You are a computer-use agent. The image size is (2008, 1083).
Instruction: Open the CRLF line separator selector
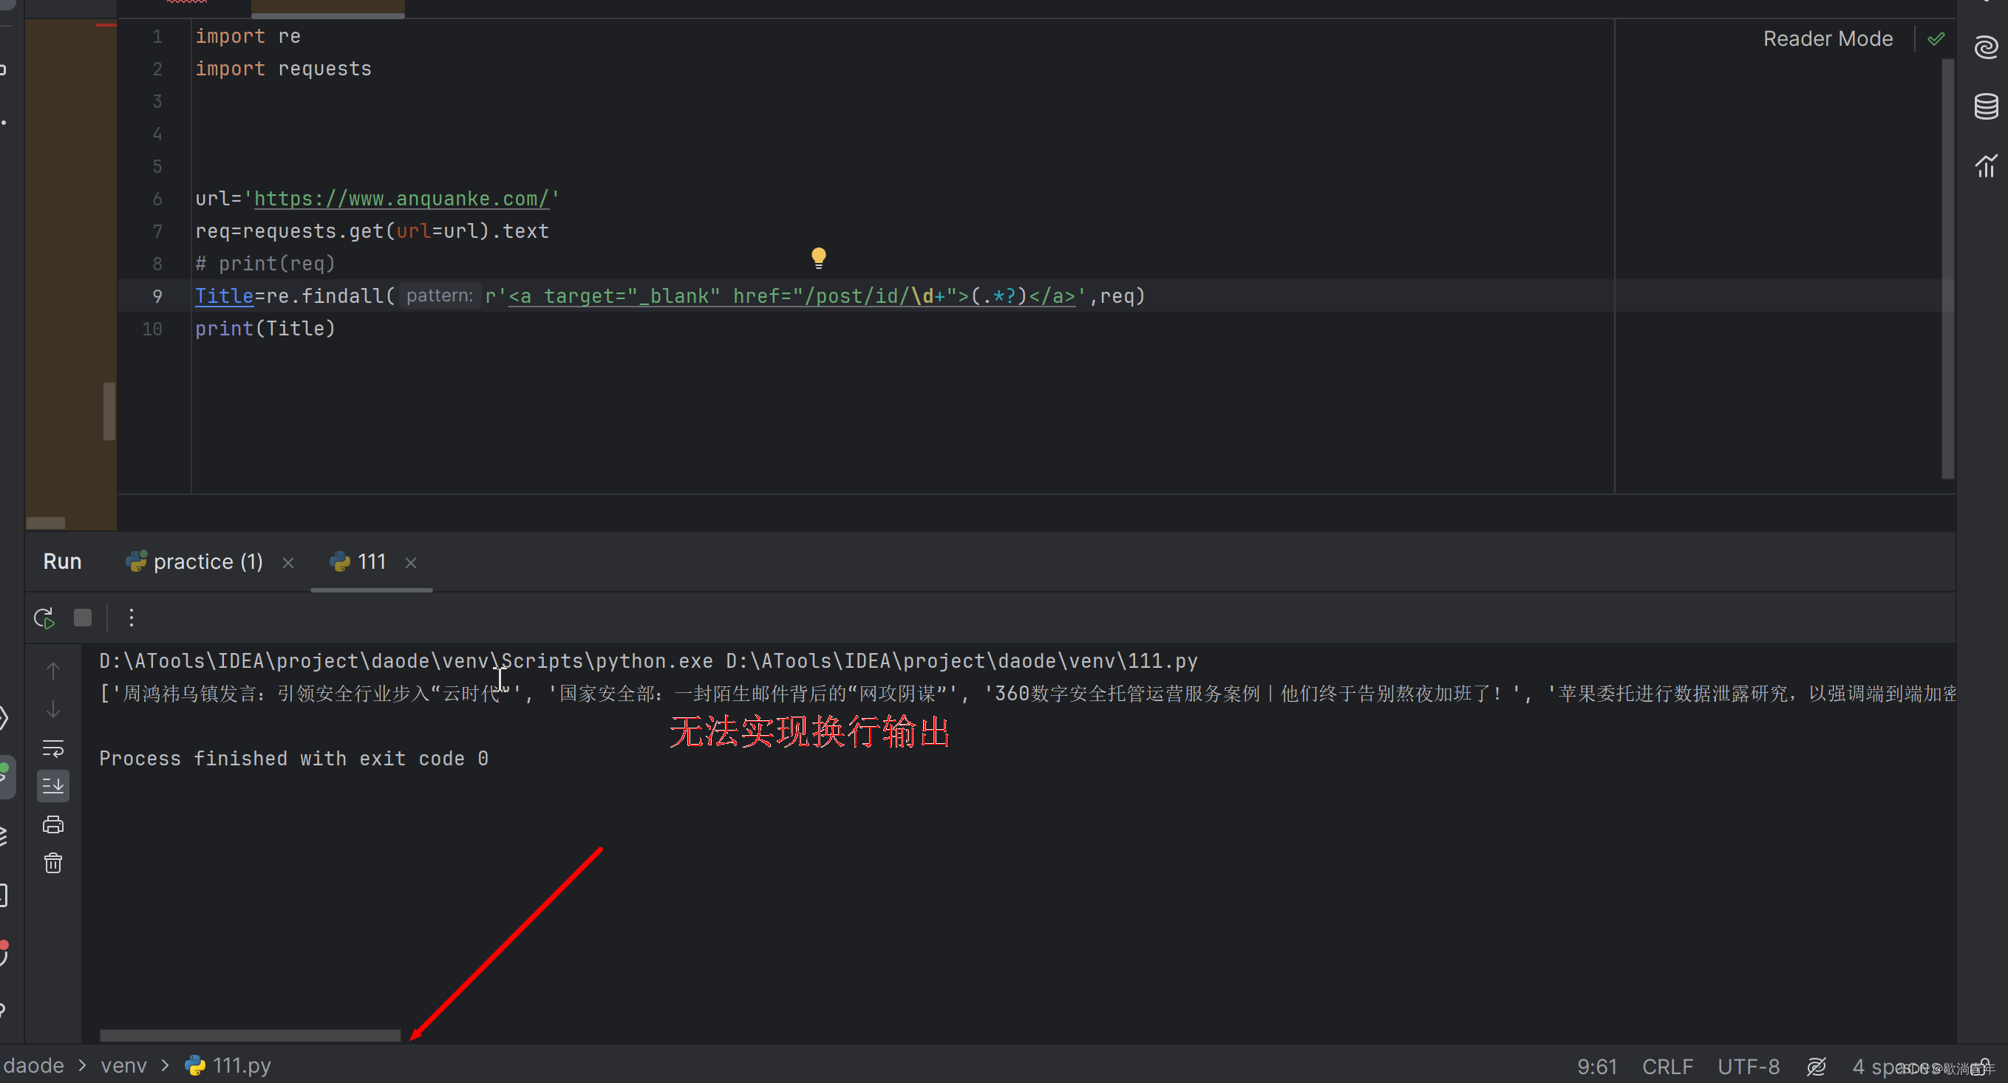click(1667, 1066)
